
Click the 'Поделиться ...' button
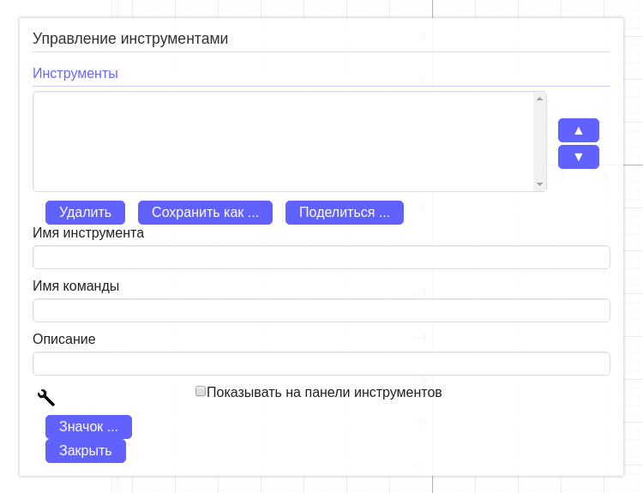[345, 213]
